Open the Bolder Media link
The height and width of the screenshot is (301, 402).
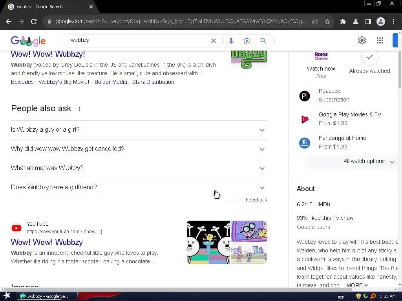pyautogui.click(x=111, y=82)
